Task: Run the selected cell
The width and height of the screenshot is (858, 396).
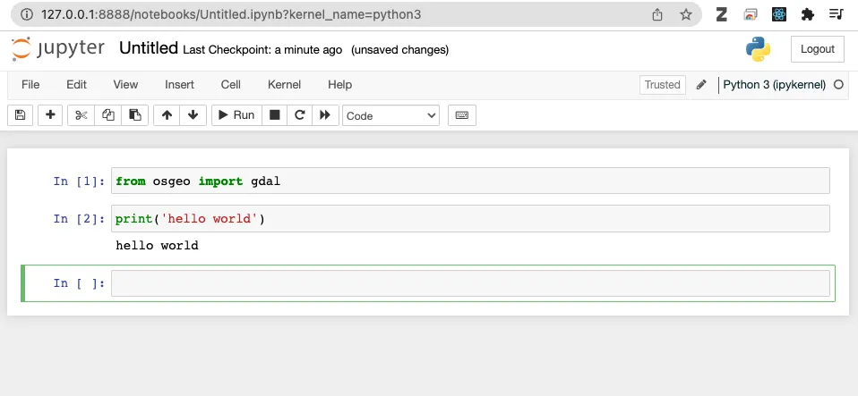Action: (236, 115)
